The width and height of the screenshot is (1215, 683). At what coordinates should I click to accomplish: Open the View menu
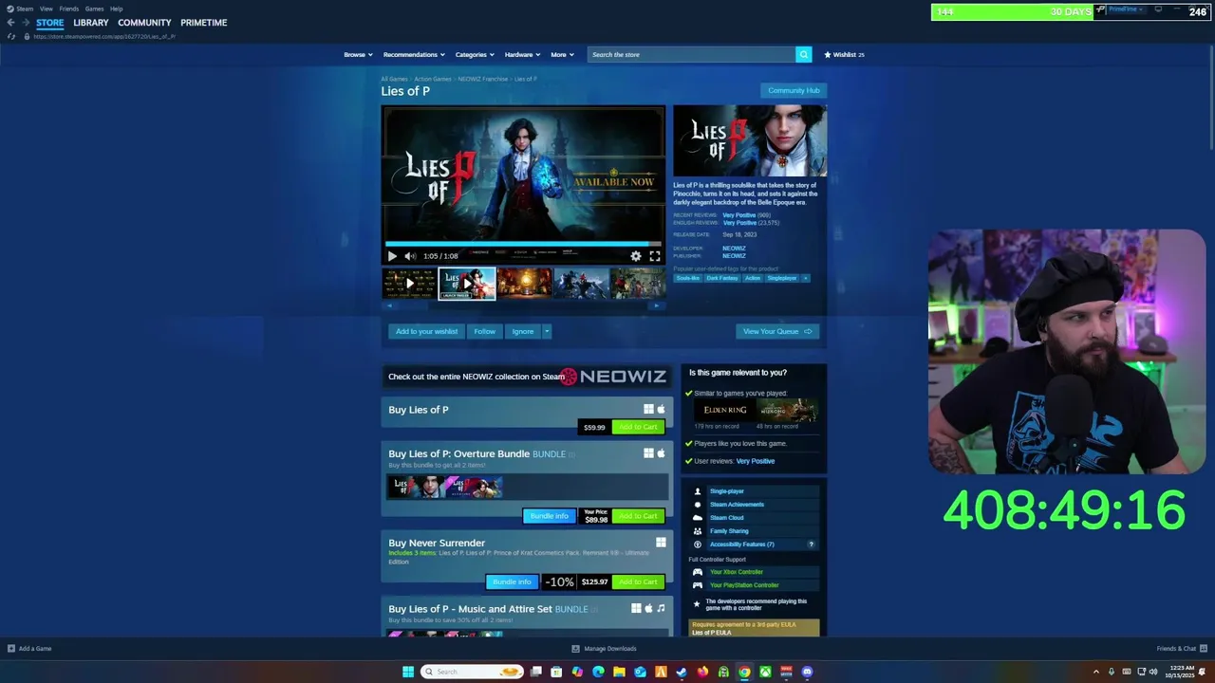(46, 9)
